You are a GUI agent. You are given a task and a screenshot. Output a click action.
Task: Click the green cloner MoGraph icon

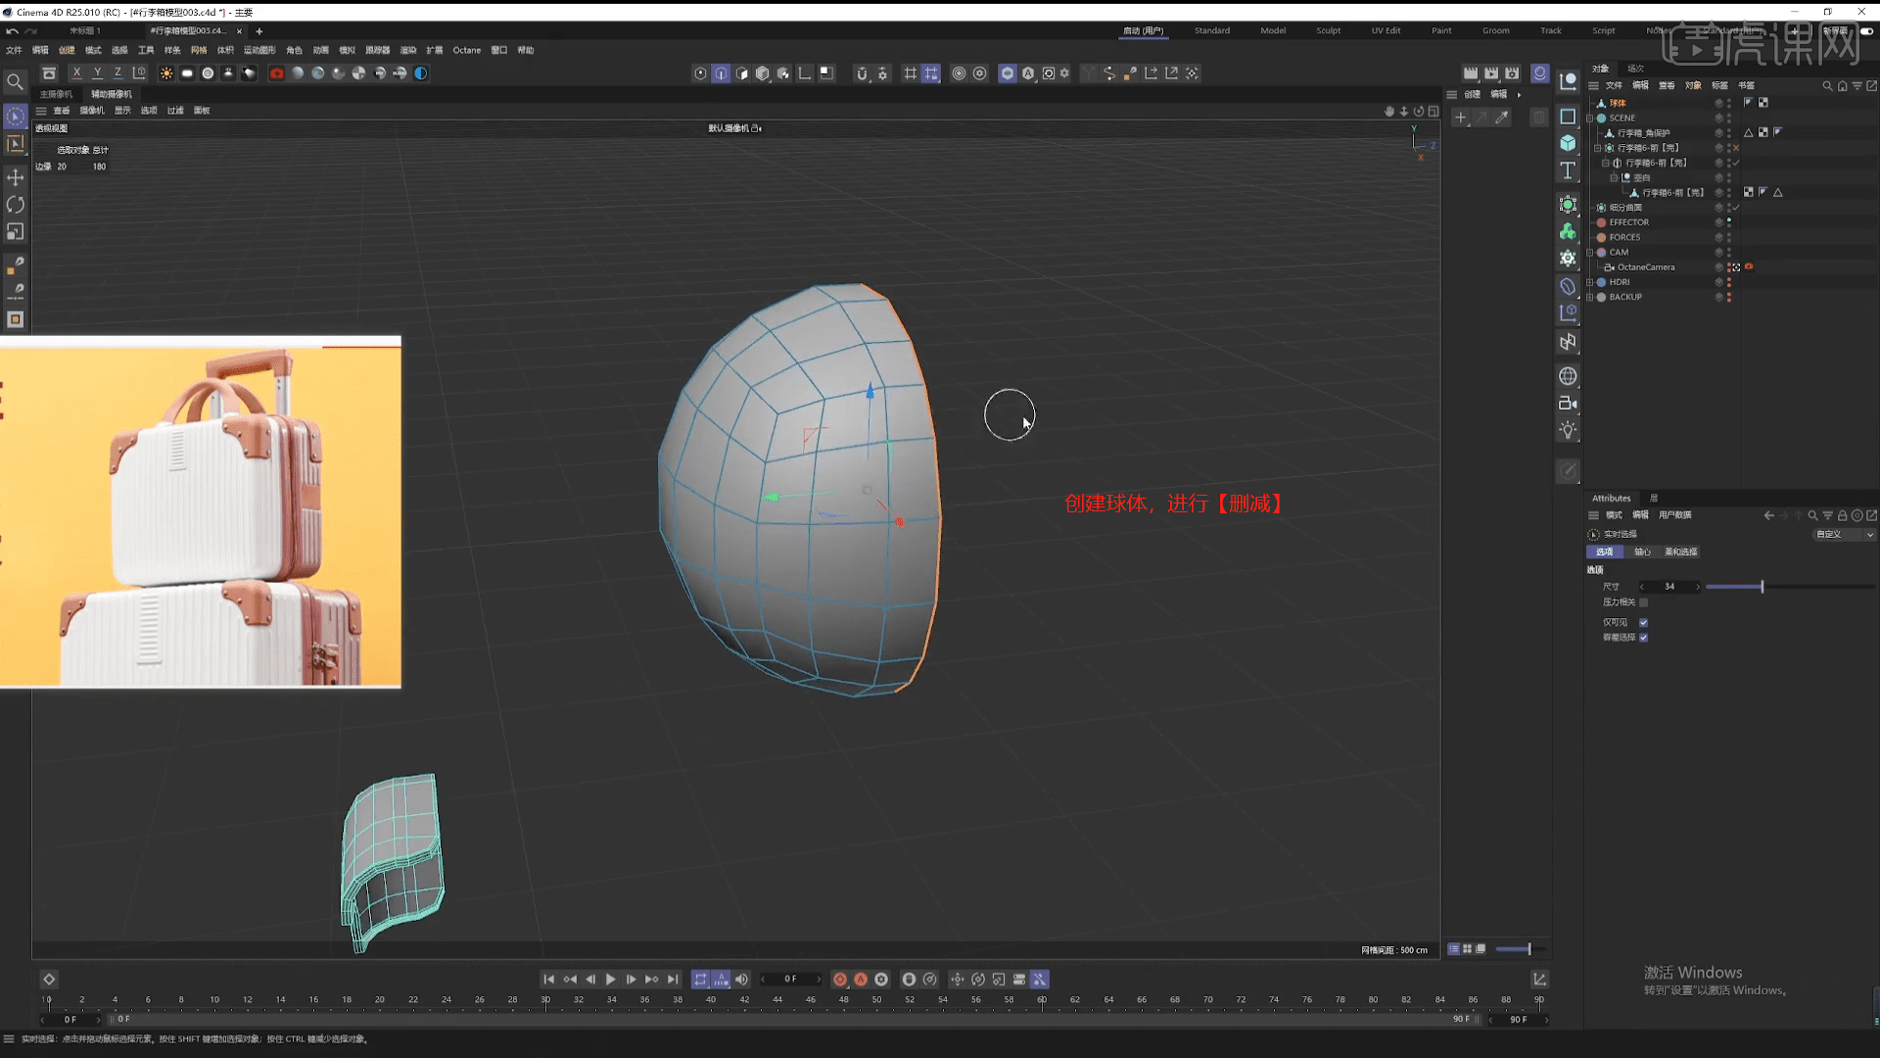tap(1568, 231)
